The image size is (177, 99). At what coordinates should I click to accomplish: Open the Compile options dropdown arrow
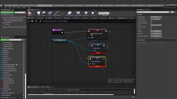[x=33, y=14]
